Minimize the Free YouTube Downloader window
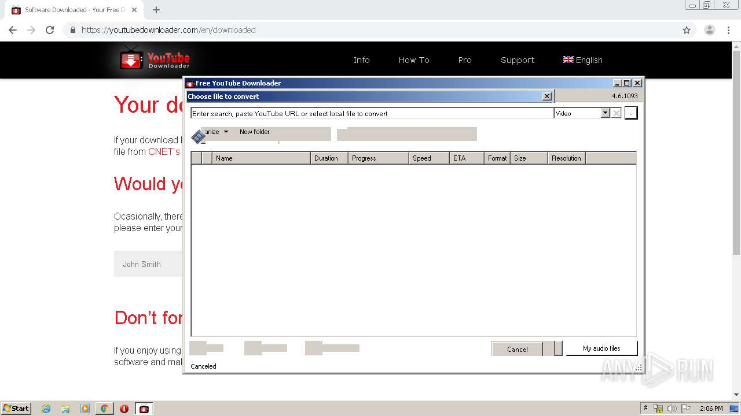Viewport: 741px width, 416px height. tap(617, 83)
